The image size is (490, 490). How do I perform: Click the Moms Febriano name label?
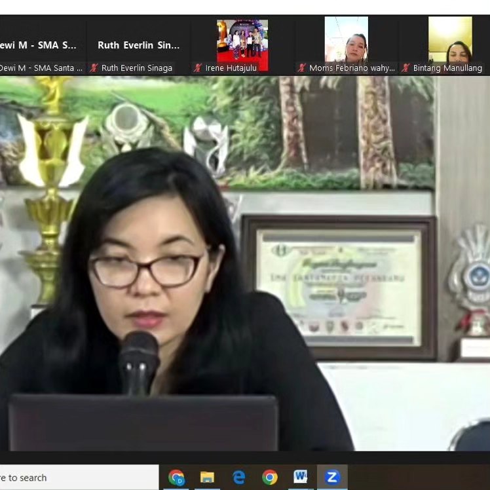pos(352,68)
